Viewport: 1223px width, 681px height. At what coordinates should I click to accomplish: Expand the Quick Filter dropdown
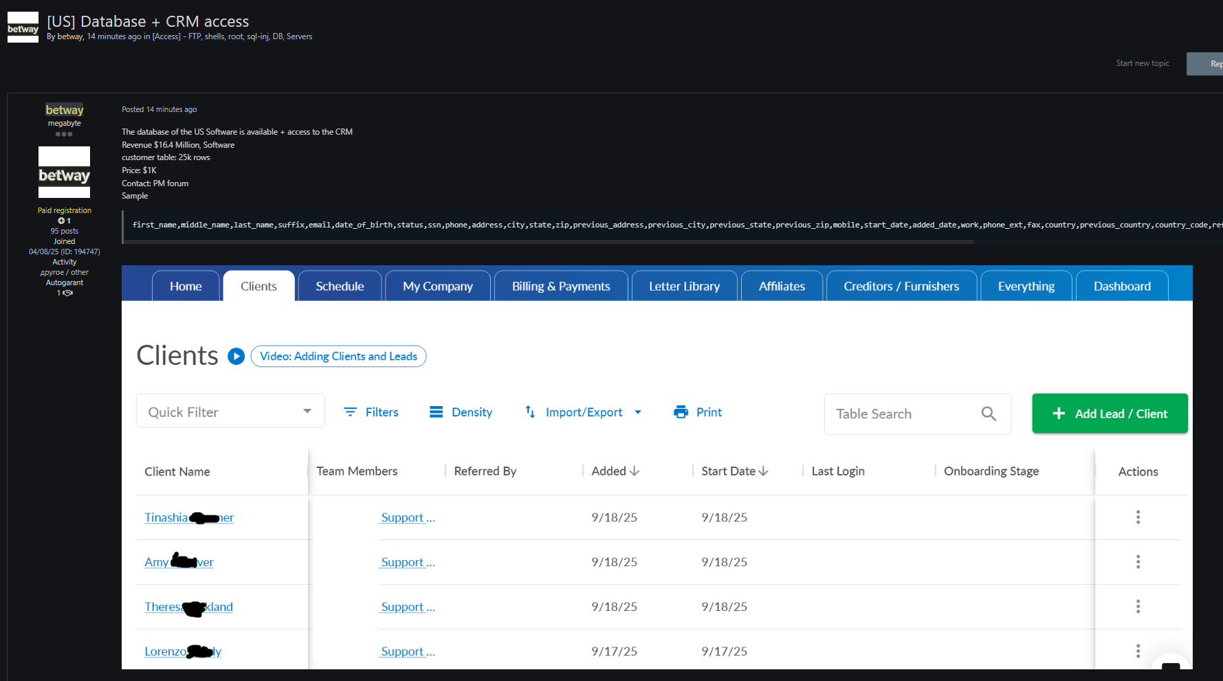point(307,412)
